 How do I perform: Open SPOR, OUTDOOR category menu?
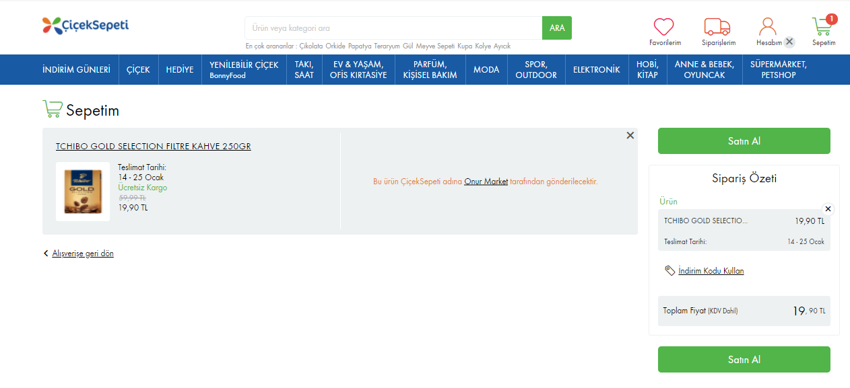coord(536,70)
